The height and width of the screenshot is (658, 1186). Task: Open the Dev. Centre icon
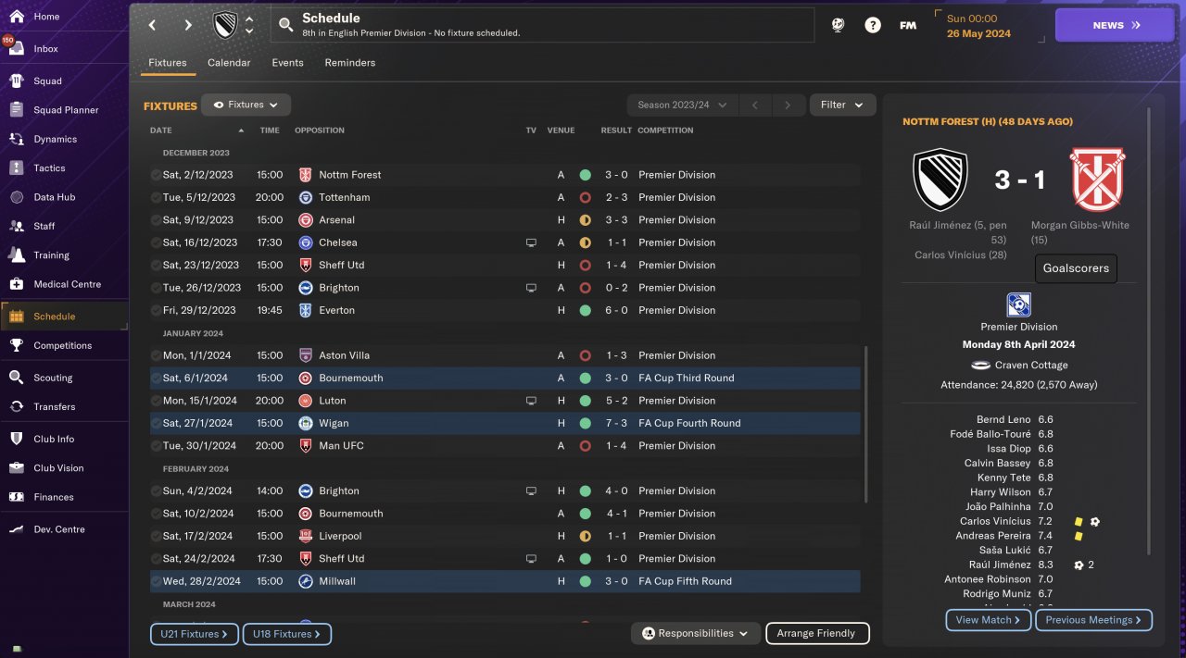pos(17,529)
